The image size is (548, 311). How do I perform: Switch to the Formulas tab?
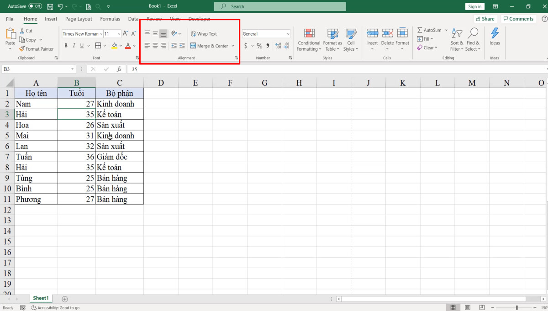click(110, 19)
